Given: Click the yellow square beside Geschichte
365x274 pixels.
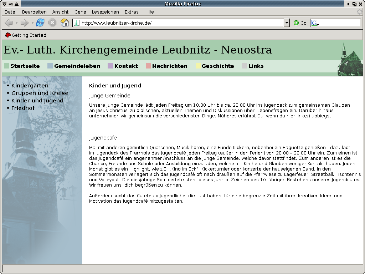Looking at the screenshot, I should pos(198,66).
